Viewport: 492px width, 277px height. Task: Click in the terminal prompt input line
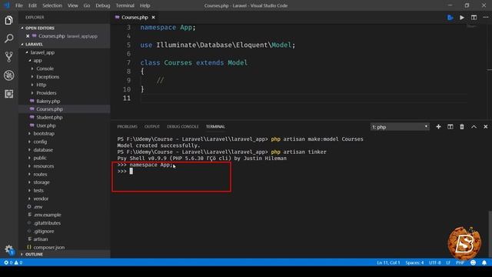click(x=131, y=171)
